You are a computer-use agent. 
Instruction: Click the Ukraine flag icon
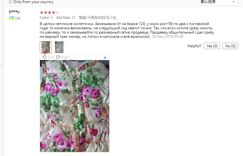(x=12, y=18)
